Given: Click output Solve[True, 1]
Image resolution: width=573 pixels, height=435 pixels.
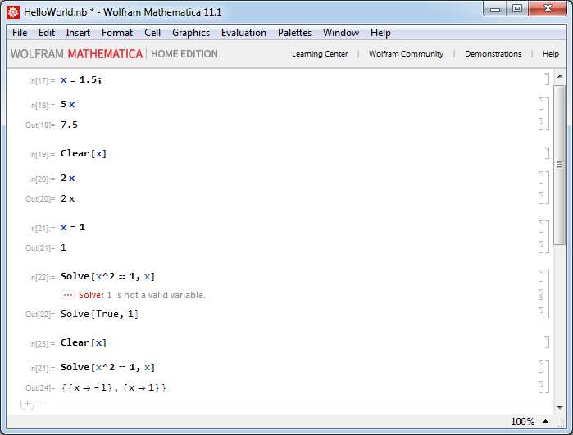Looking at the screenshot, I should pyautogui.click(x=99, y=314).
